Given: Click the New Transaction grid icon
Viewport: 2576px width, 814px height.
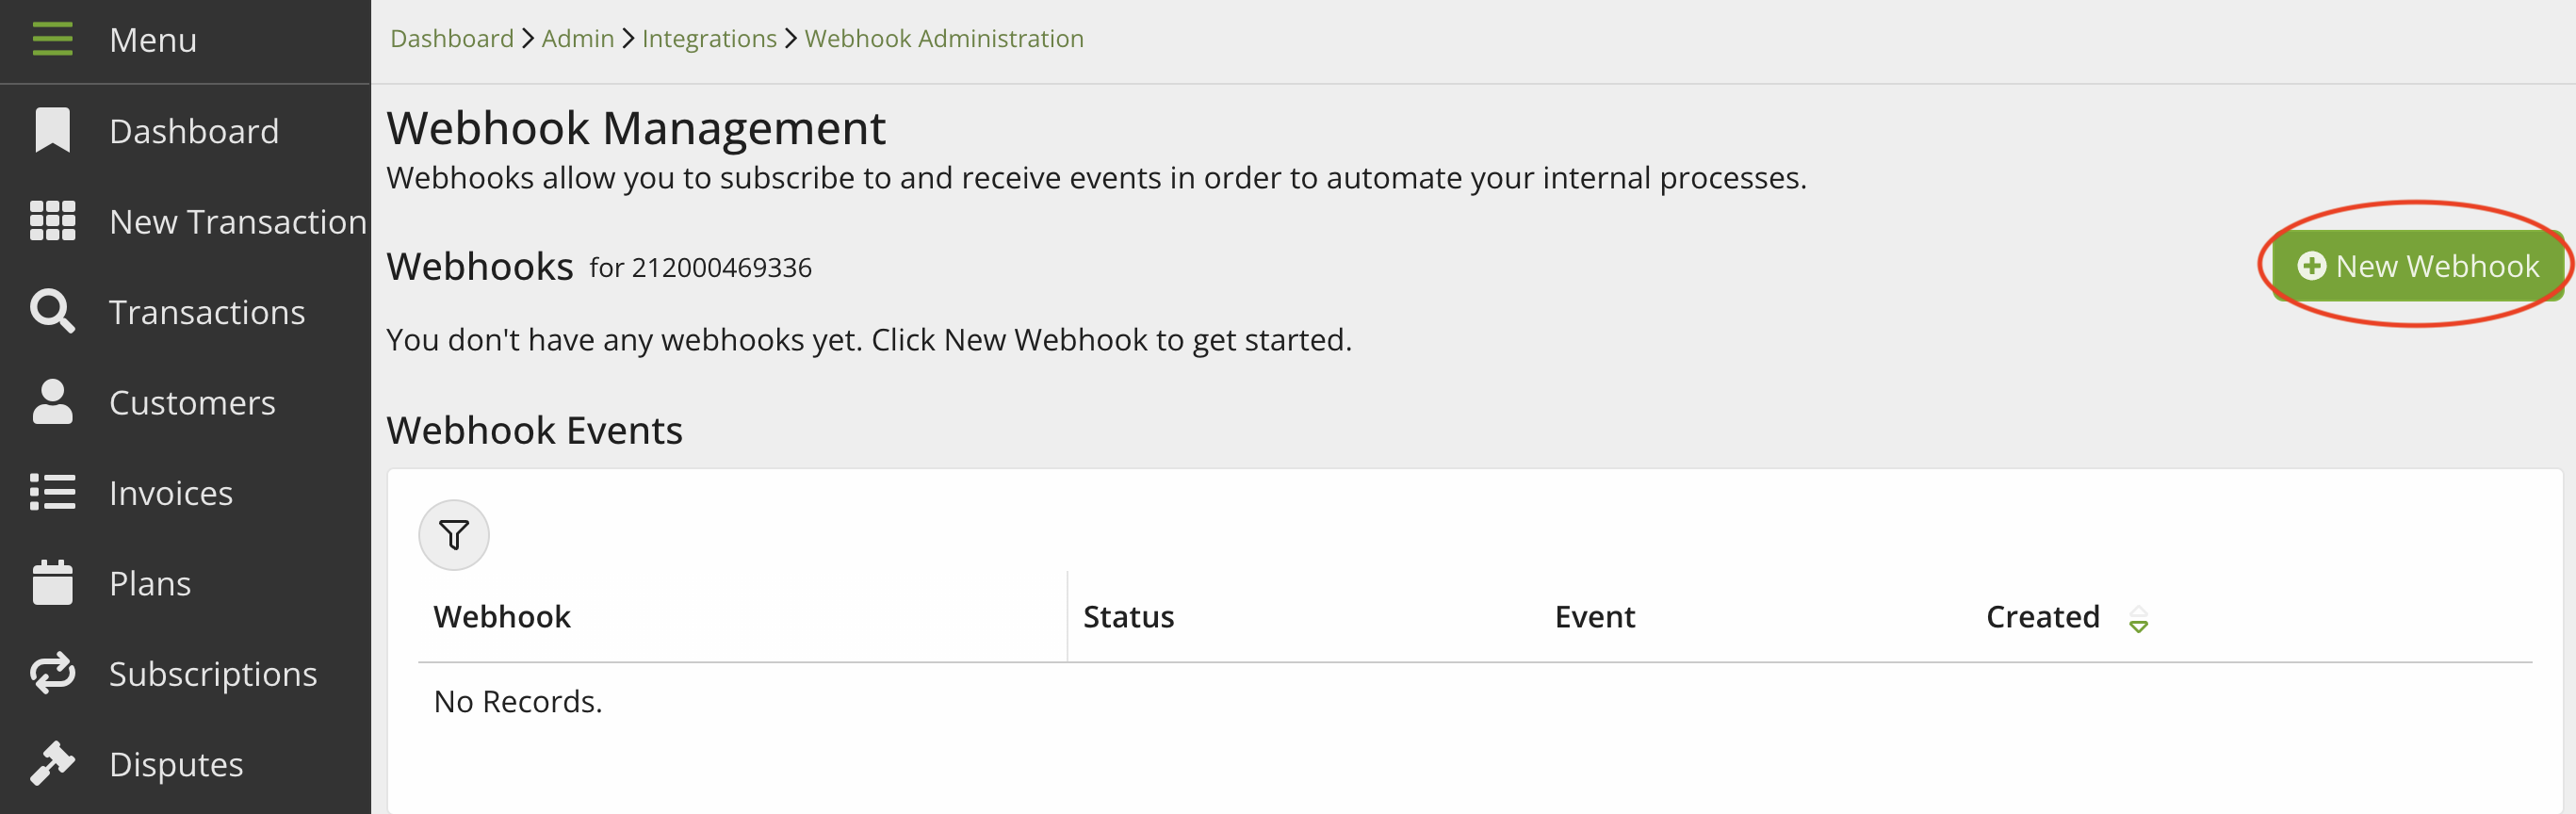Looking at the screenshot, I should [x=52, y=221].
